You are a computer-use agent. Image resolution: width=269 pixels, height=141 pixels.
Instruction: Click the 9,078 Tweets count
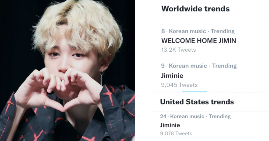click(176, 133)
